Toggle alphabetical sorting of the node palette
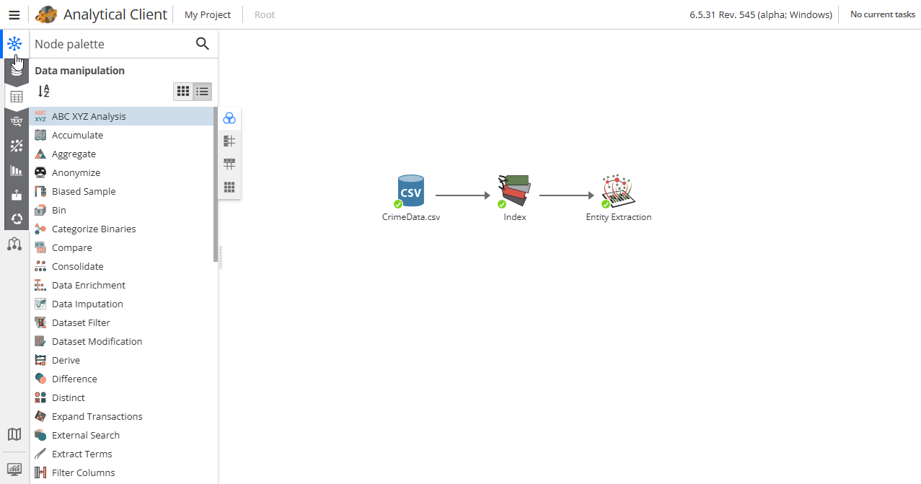 coord(43,91)
